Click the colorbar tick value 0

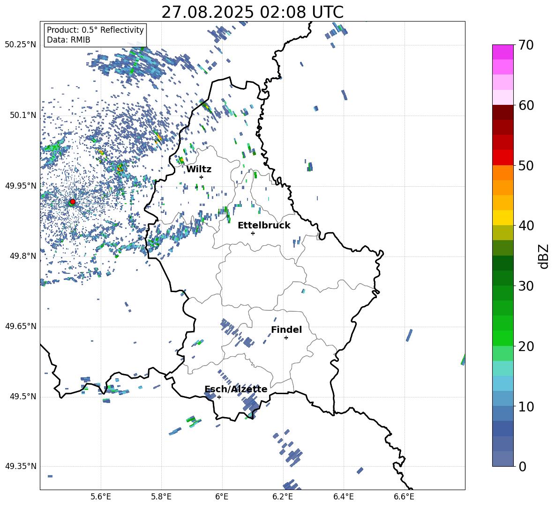pyautogui.click(x=522, y=466)
